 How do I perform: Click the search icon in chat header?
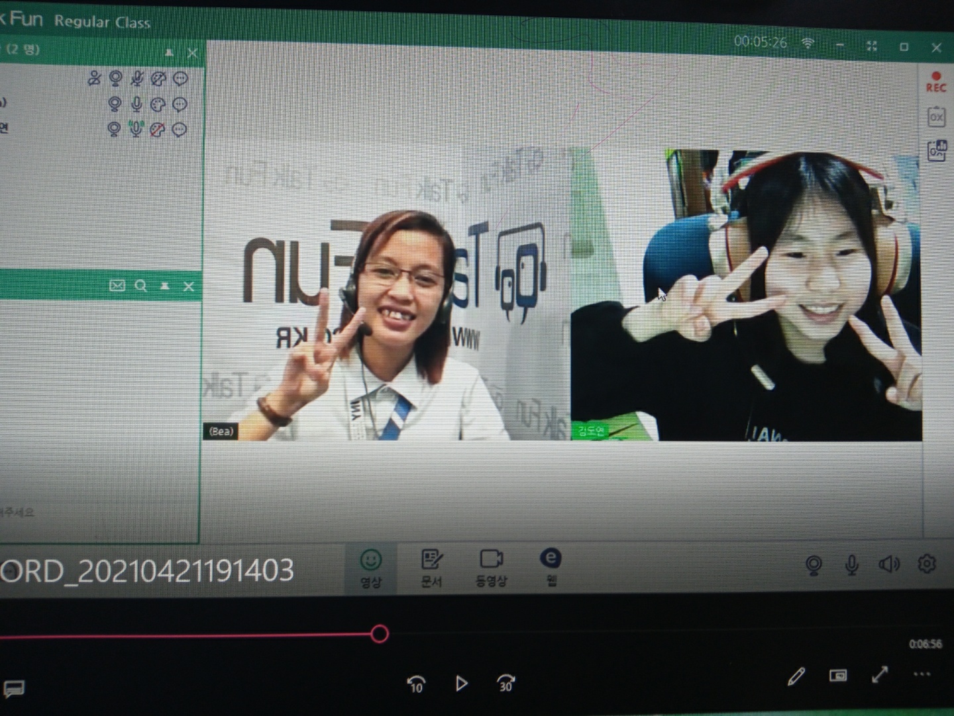pos(140,286)
